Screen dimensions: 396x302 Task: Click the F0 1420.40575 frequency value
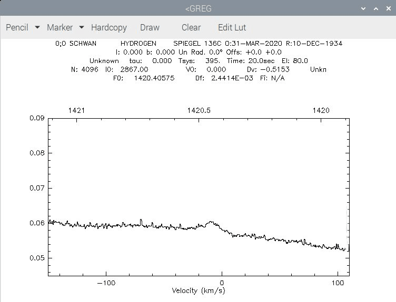tap(154, 78)
